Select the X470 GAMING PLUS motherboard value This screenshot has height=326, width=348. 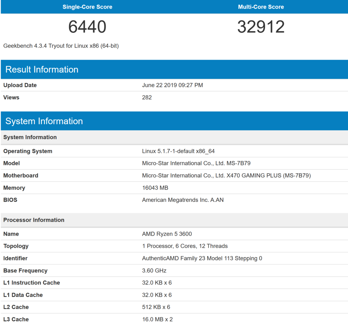tap(226, 175)
